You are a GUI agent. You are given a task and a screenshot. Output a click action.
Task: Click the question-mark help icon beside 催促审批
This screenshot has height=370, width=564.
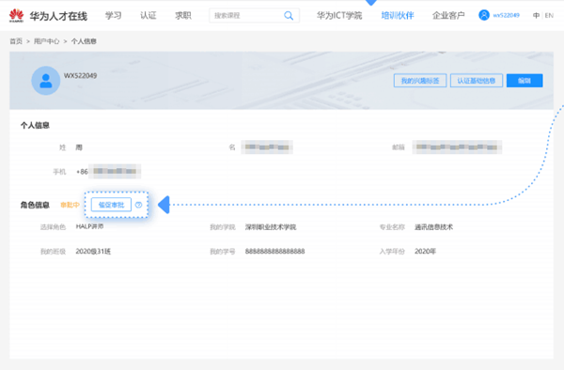point(138,205)
